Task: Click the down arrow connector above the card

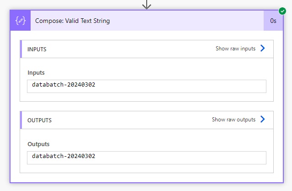Action: [x=147, y=4]
